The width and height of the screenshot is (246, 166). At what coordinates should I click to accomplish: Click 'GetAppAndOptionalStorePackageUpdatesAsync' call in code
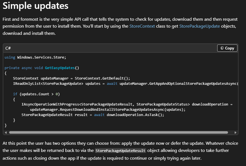[193, 84]
